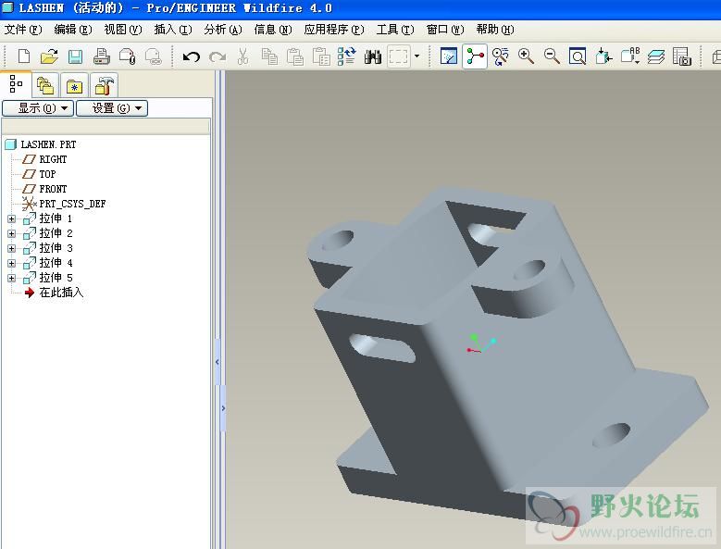Open the Find tool with binoculars icon
Screen dimensions: 721x549
pyautogui.click(x=373, y=56)
